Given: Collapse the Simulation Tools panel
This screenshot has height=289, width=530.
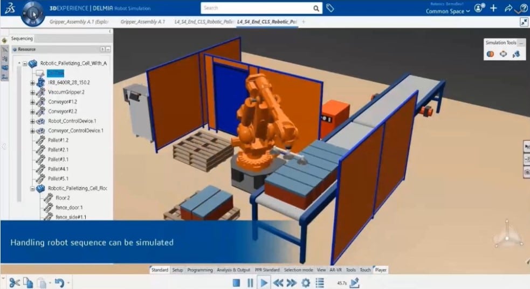Looking at the screenshot, I should pyautogui.click(x=521, y=43).
